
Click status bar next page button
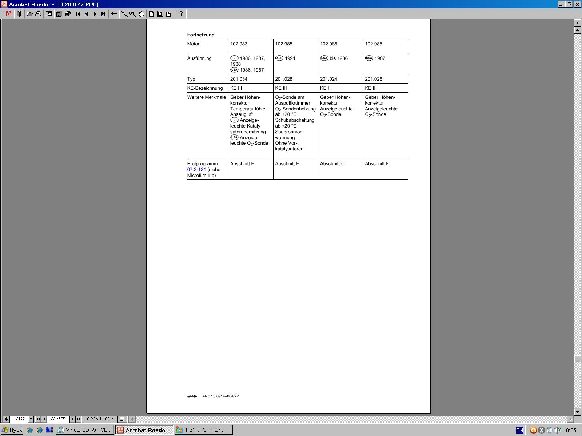[x=72, y=419]
